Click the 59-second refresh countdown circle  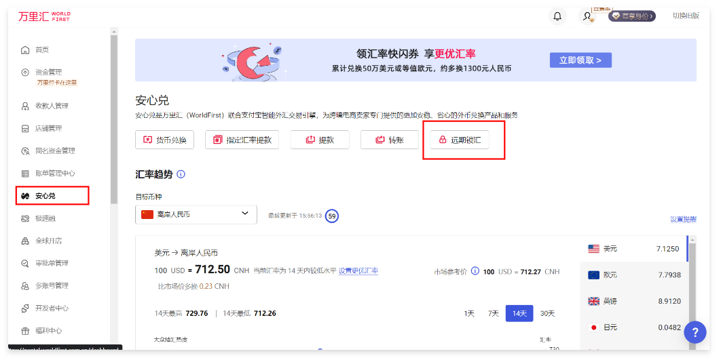[331, 216]
